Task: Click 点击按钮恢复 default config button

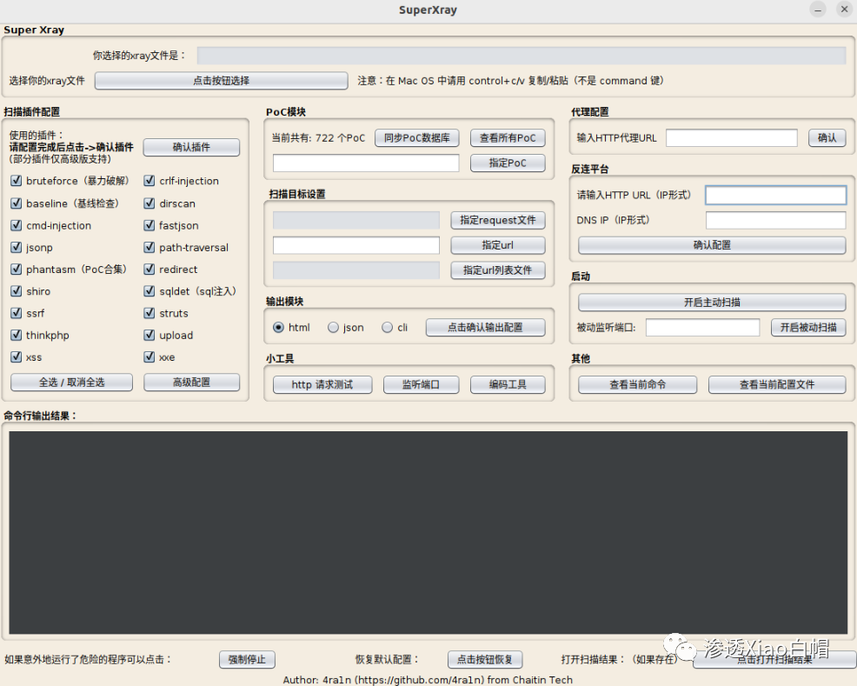Action: pos(485,660)
